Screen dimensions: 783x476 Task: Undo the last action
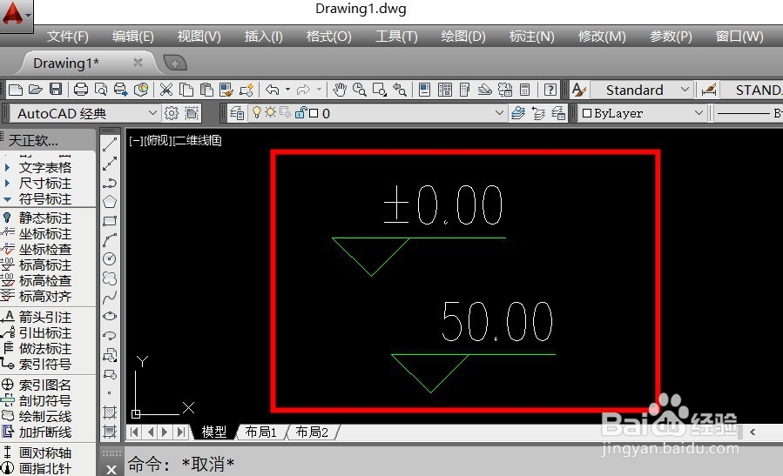(x=272, y=90)
